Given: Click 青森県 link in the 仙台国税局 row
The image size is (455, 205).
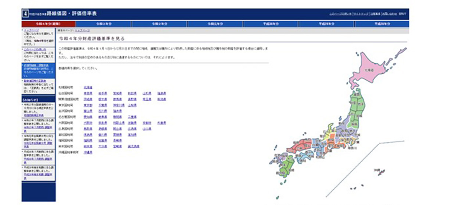Looking at the screenshot, I should click(87, 93).
